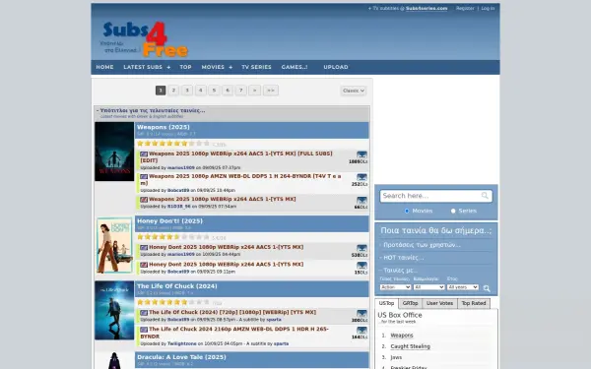
Task: Jump to last page with >> button
Action: click(x=271, y=91)
